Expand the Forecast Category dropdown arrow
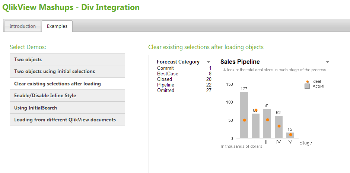This screenshot has height=173, width=350. [209, 62]
